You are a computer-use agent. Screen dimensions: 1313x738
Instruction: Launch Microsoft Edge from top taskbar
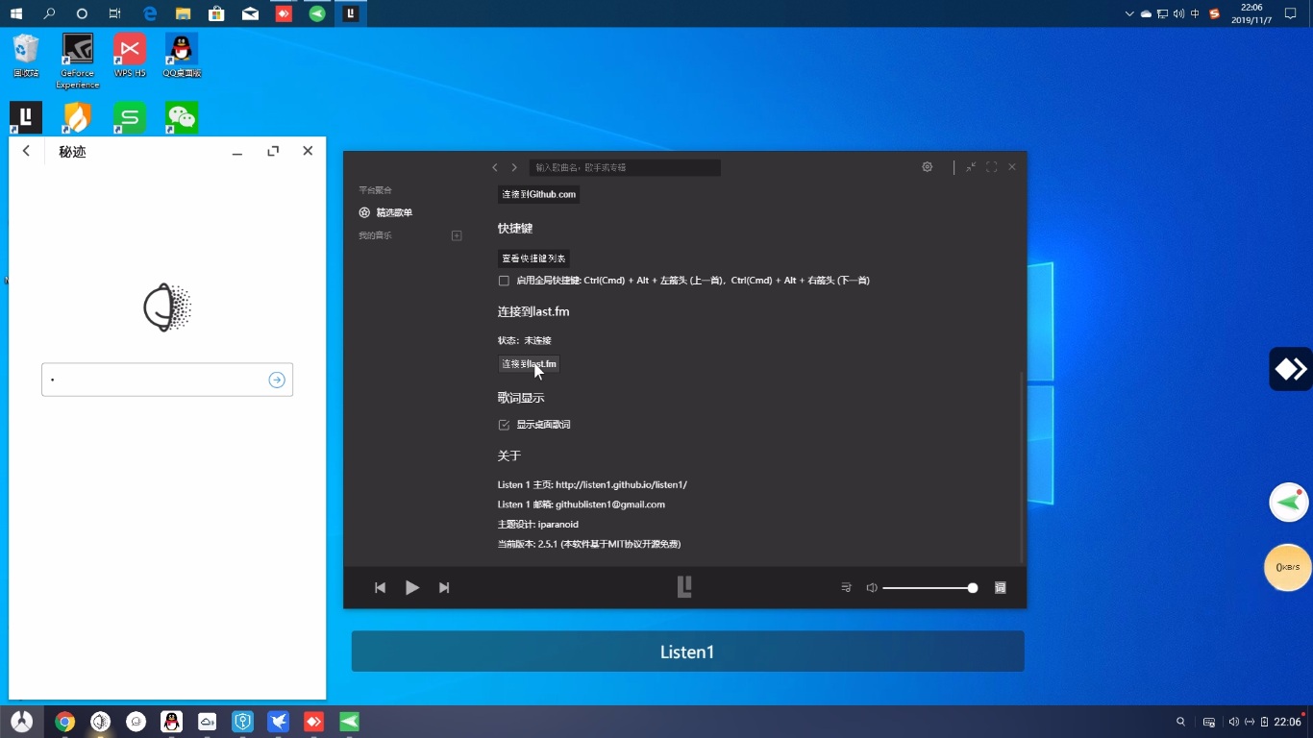tap(149, 13)
